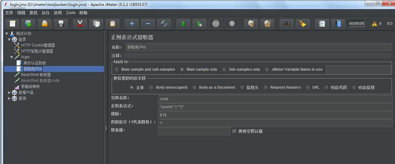Screen dimensions: 395x164
Task: Select JMeter Variable Name to use radio
Action: (x=267, y=69)
